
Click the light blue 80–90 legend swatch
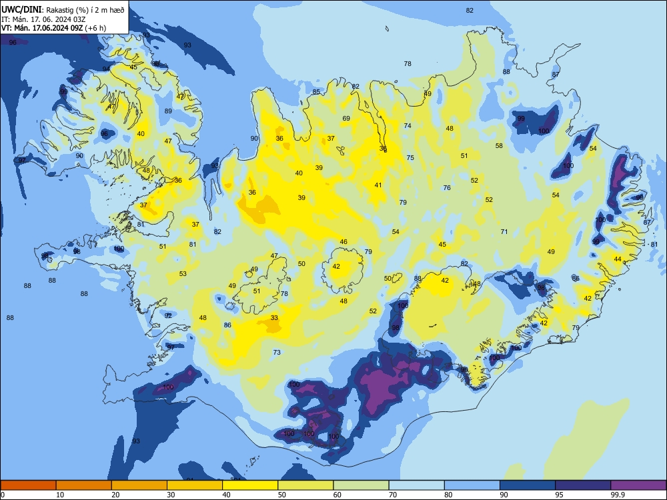472,485
